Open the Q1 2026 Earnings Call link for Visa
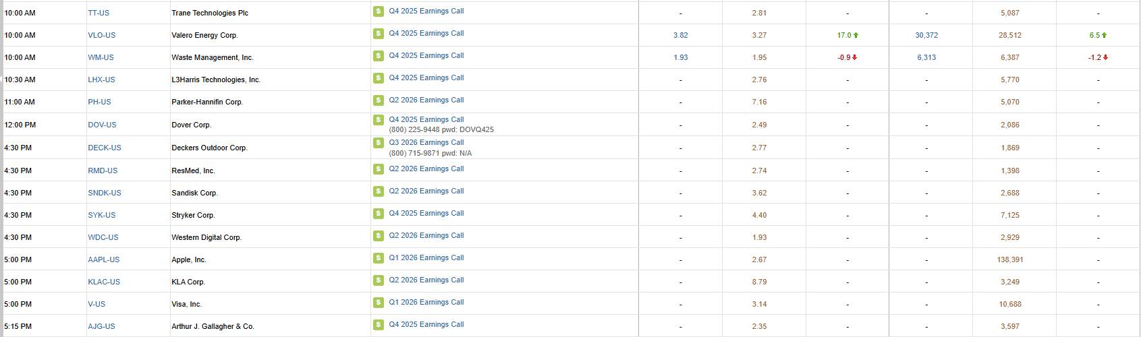Image resolution: width=1141 pixels, height=337 pixels. tap(426, 302)
